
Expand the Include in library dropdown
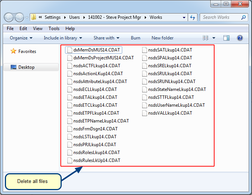coord(63,38)
